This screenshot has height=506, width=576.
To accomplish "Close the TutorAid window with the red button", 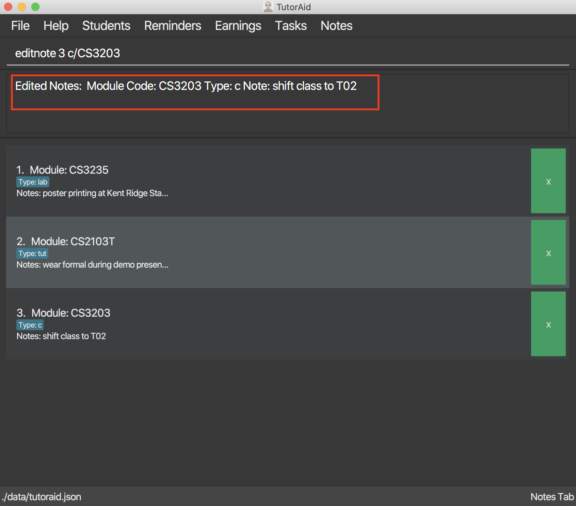I will (8, 7).
